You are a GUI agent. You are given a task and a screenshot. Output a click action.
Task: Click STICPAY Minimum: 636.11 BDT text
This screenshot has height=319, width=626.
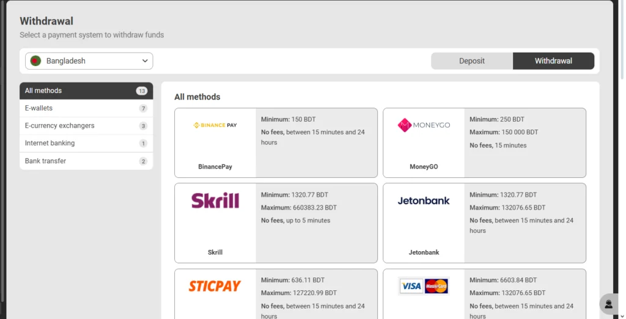coord(293,280)
